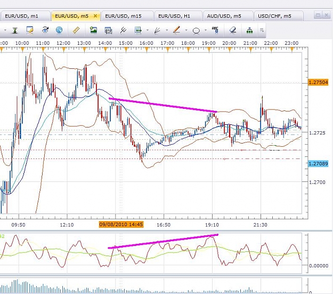This screenshot has width=333, height=294.
Task: Click the 14:00 label on top timeline
Action: click(105, 43)
